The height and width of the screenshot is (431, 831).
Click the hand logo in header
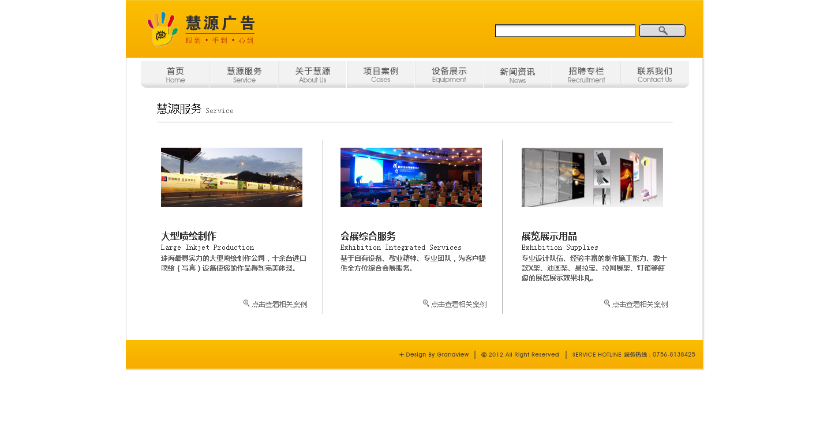[x=162, y=29]
